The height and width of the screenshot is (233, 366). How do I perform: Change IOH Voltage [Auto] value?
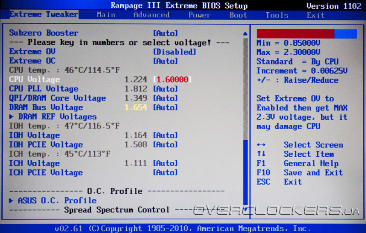click(166, 135)
